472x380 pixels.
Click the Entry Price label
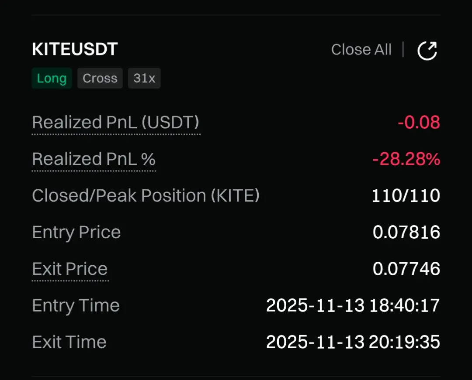tap(76, 232)
